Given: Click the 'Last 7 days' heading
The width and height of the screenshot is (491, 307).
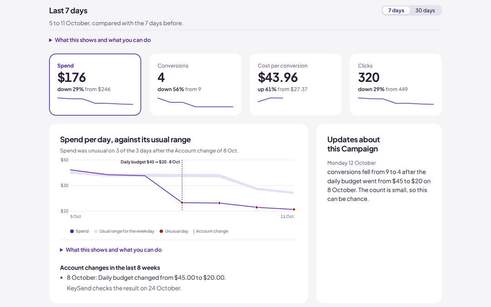Looking at the screenshot, I should pos(68,10).
